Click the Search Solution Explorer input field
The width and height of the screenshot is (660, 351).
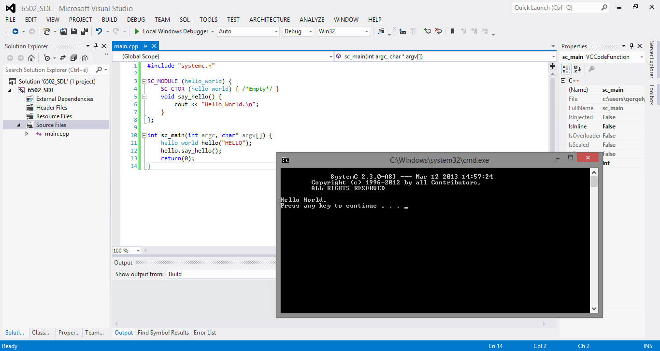point(49,70)
